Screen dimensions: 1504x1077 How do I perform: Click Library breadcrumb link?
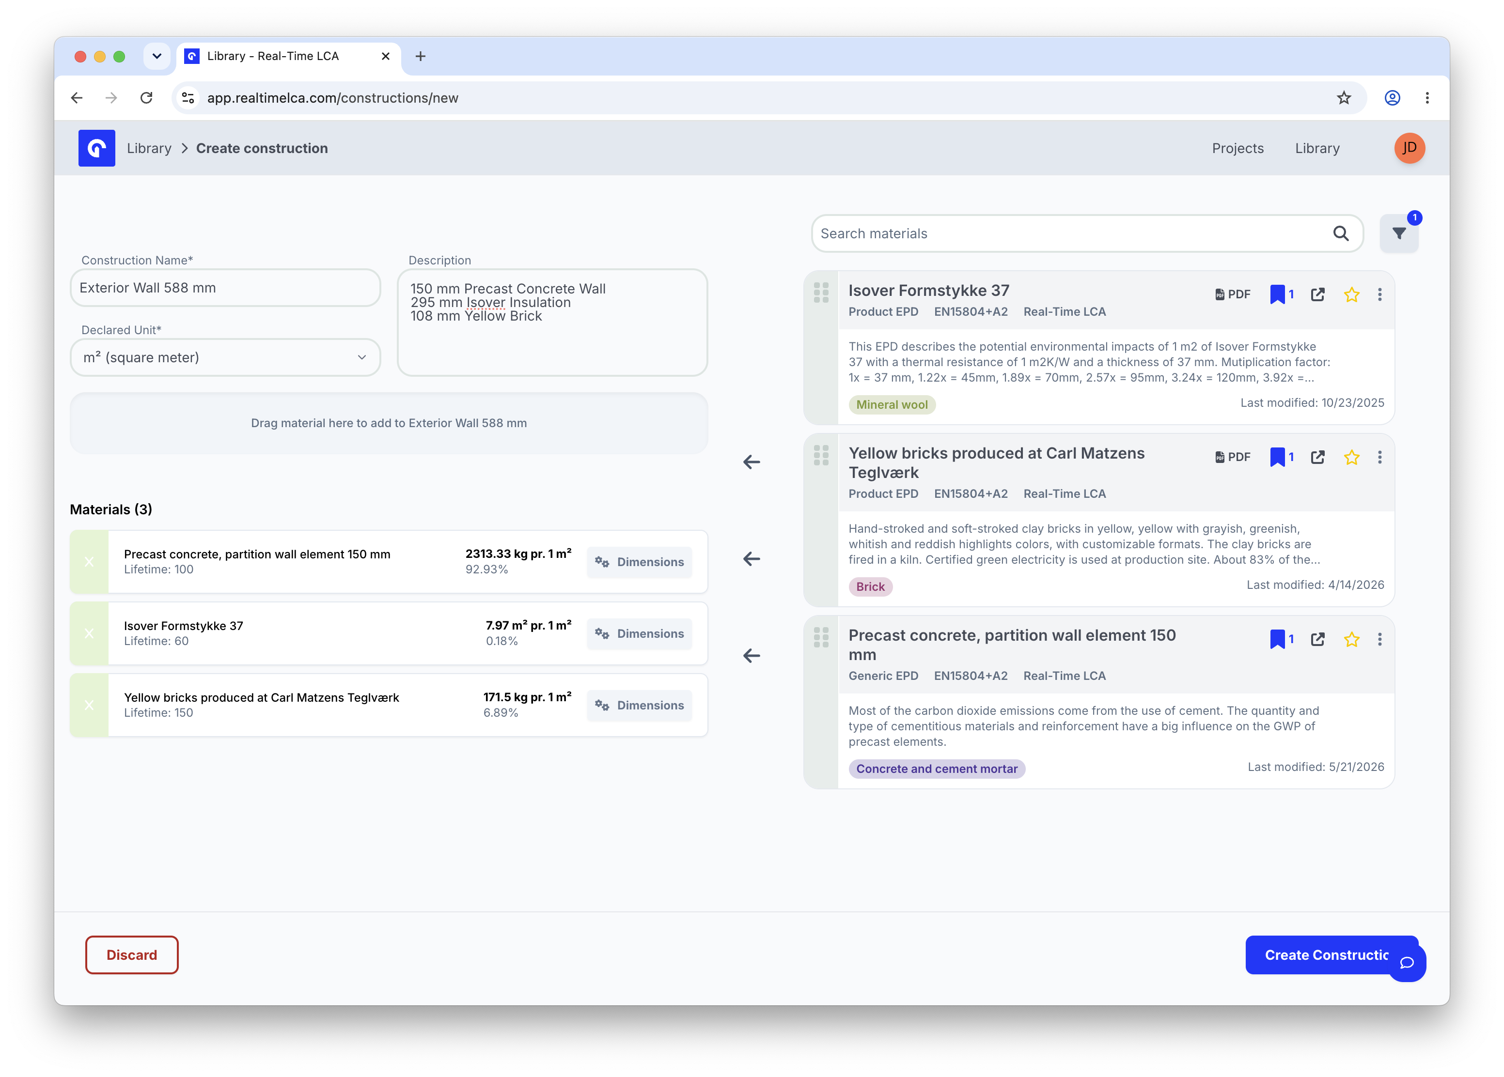149,148
